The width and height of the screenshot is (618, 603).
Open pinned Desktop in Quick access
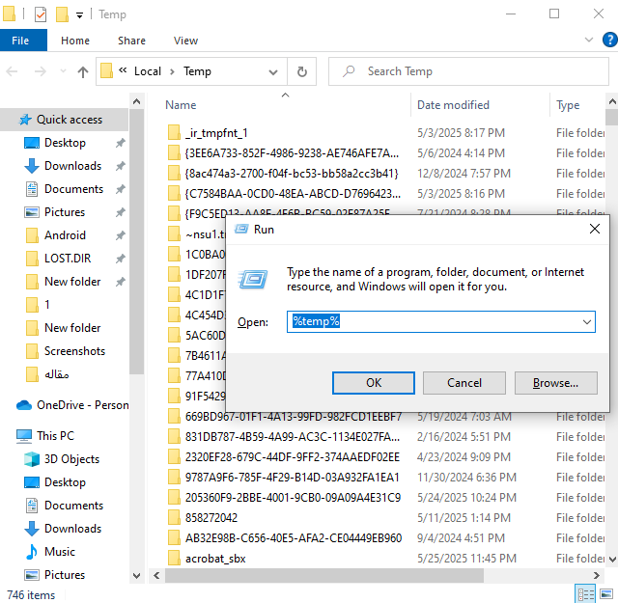click(65, 143)
